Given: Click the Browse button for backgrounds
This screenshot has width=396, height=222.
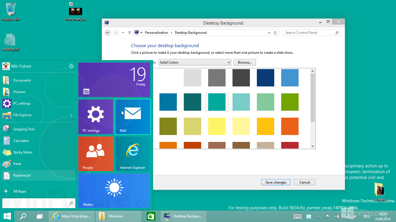Looking at the screenshot, I should (244, 62).
